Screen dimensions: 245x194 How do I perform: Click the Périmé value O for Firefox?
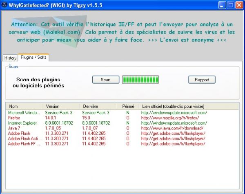coord(128,118)
